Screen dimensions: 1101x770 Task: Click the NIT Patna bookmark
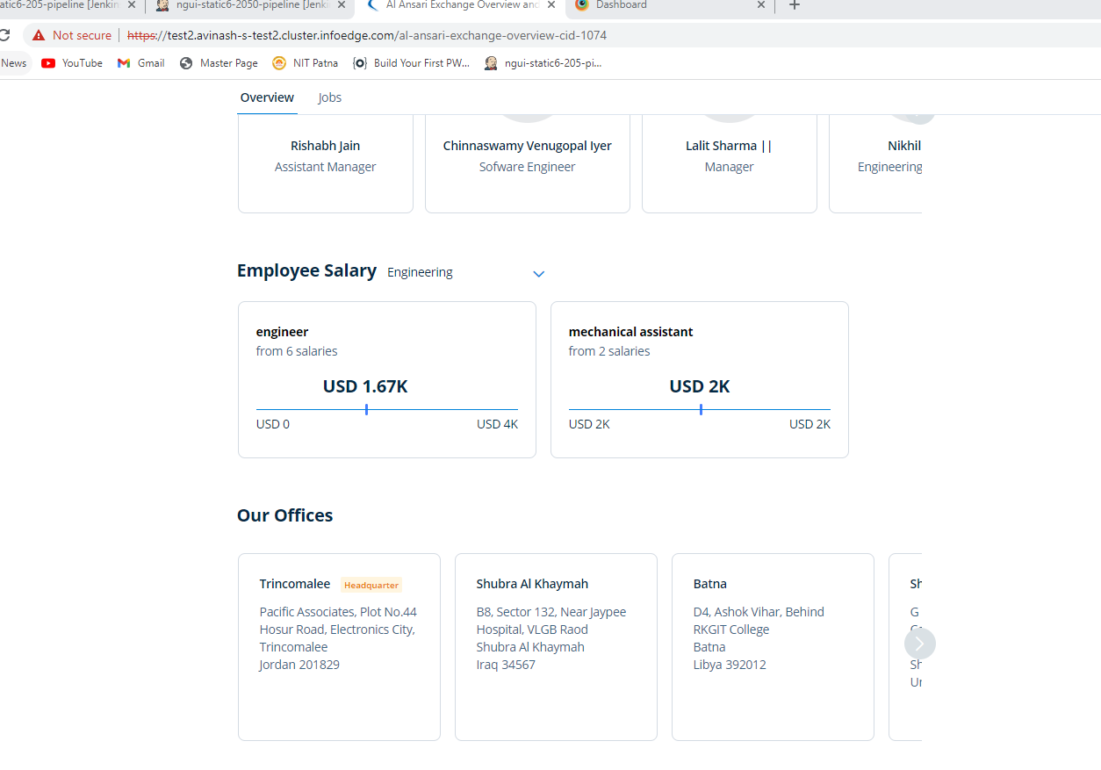305,63
